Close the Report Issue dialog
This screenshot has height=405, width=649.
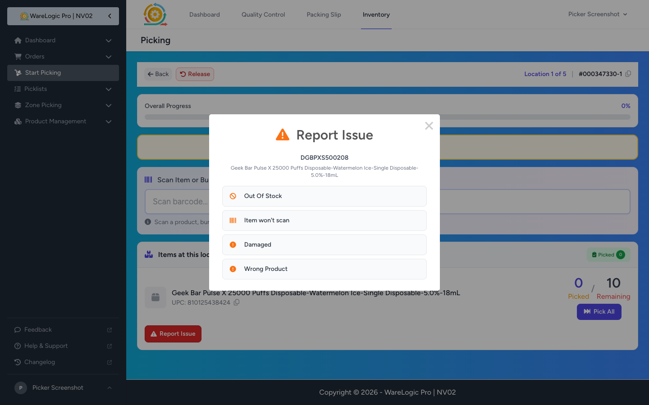[x=429, y=126]
